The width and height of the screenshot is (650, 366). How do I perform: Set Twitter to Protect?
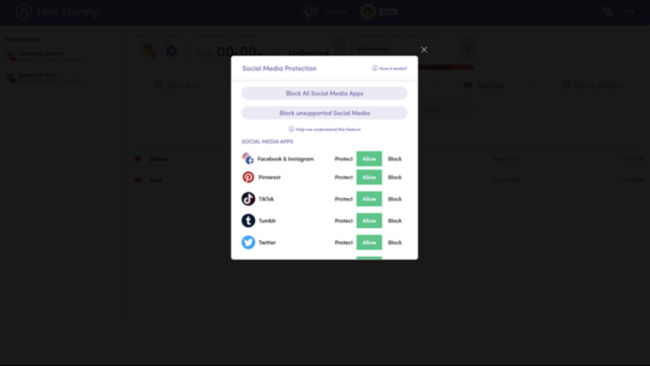pos(344,243)
